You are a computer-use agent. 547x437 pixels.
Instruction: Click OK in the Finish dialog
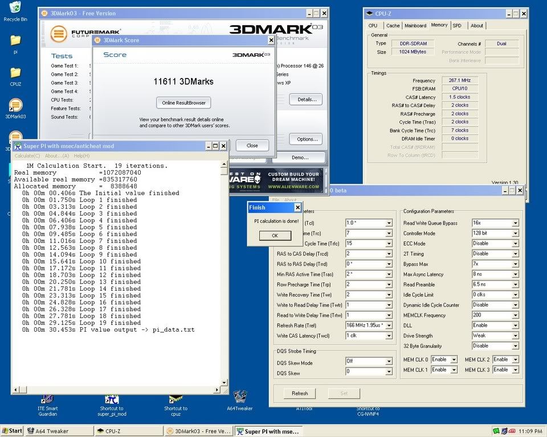tap(275, 236)
